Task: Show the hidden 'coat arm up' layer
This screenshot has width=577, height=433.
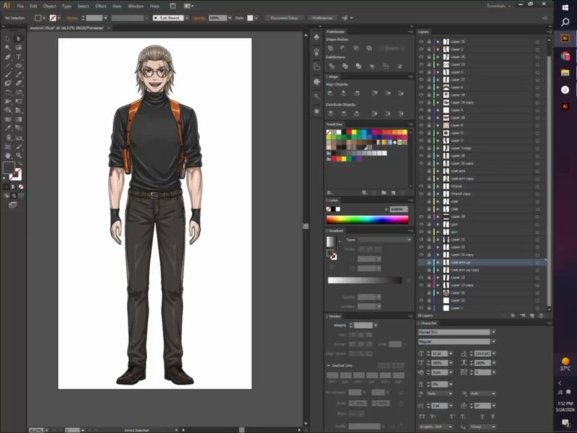Action: tap(421, 262)
